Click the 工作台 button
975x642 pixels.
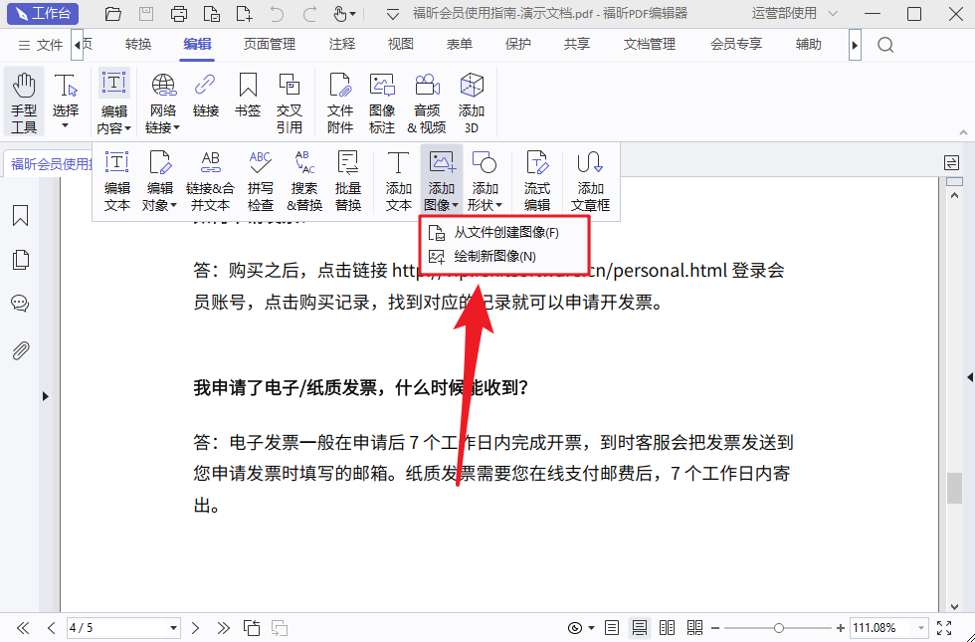coord(43,13)
